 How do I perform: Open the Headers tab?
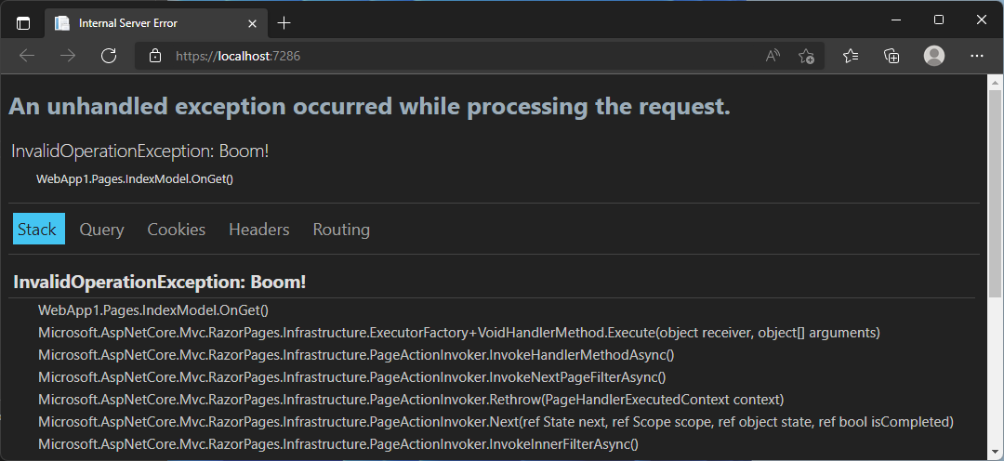(259, 230)
